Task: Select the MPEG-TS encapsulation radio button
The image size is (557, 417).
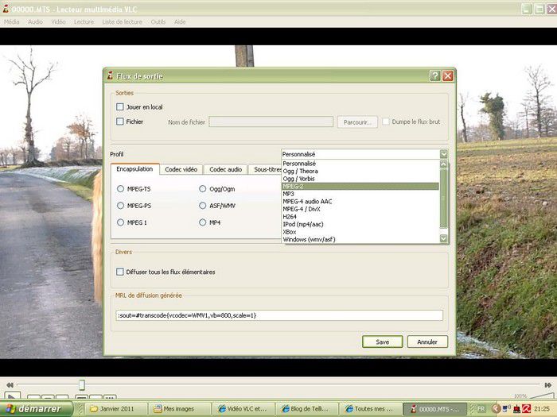Action: coord(120,189)
